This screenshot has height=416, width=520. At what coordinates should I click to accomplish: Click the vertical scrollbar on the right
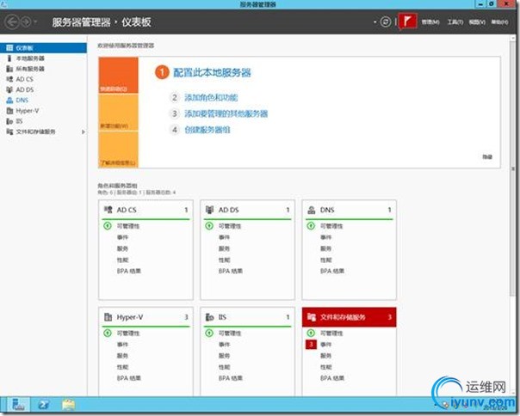513,169
